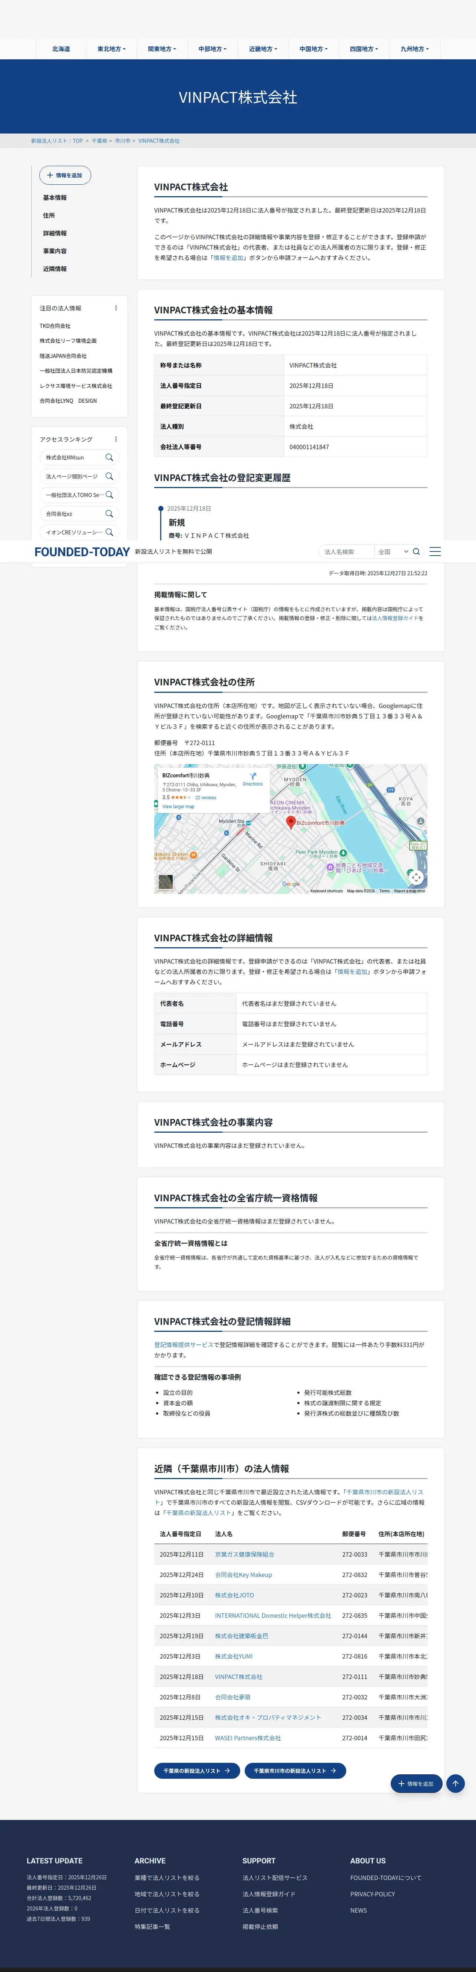476x1972 pixels.
Task: Open PRIVACY-POLICY footer link
Action: pos(373,1894)
